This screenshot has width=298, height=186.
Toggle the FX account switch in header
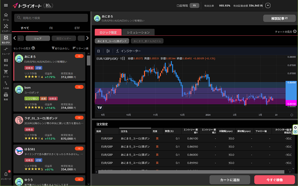[x=194, y=6]
